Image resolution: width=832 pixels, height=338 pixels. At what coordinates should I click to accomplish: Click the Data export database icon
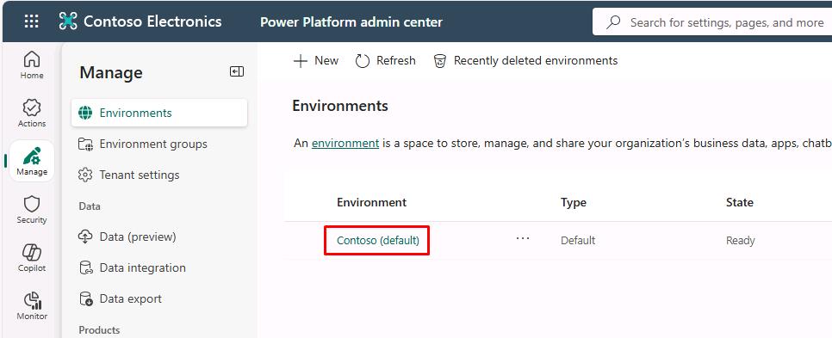(85, 298)
